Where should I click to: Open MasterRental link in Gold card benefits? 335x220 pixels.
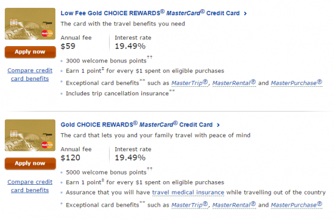[x=234, y=205]
